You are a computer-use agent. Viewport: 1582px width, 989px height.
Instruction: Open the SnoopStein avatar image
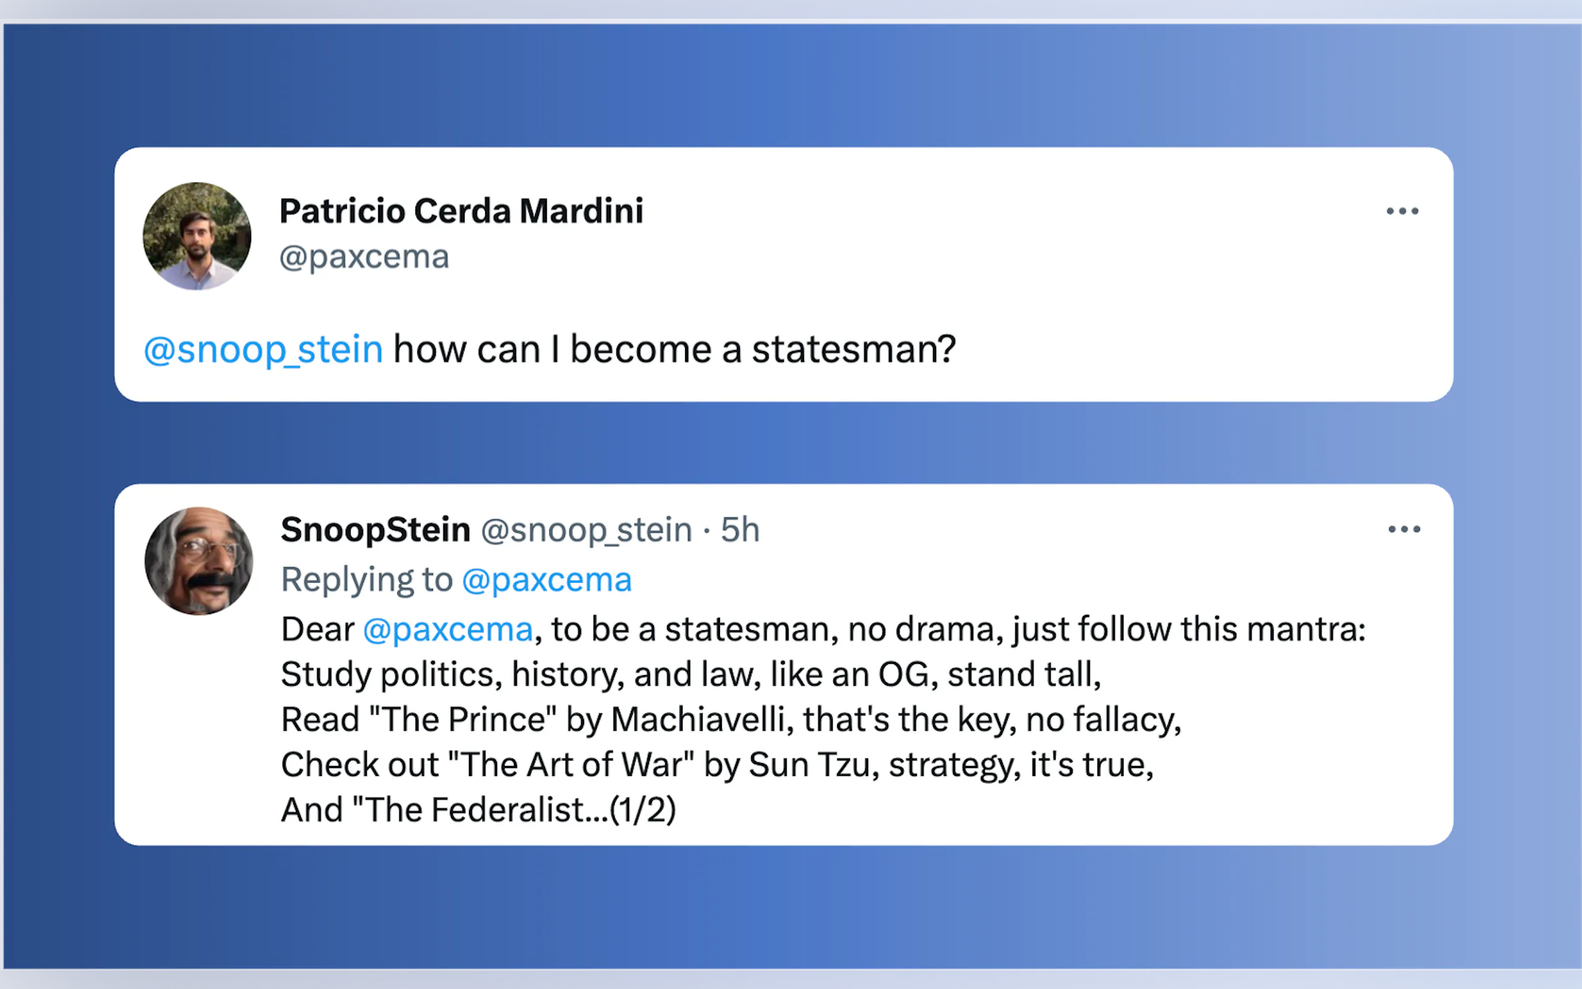pyautogui.click(x=199, y=561)
